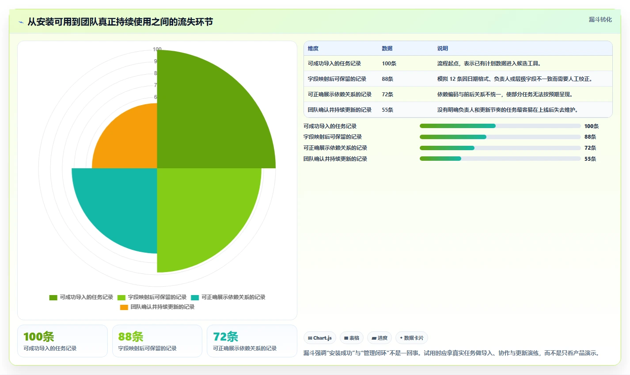This screenshot has width=630, height=375.
Task: Click progress bar for 可正确展示依赖关系的记录
Action: [500, 148]
